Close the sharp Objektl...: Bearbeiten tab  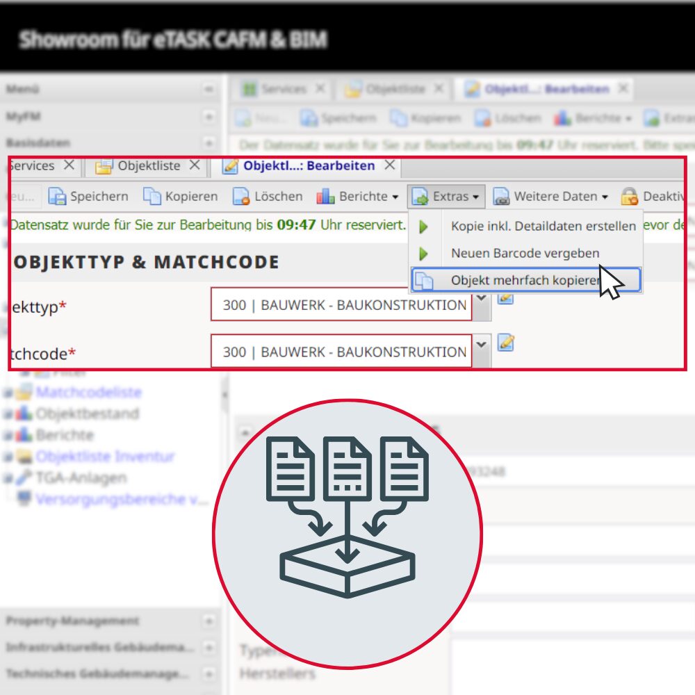390,165
